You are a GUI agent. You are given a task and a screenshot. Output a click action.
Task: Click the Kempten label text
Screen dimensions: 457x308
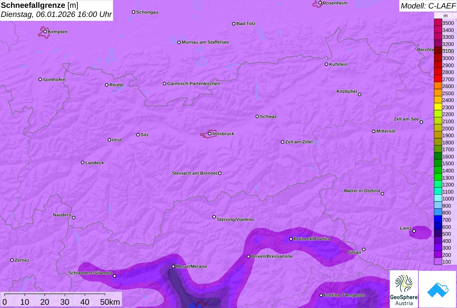coord(58,32)
